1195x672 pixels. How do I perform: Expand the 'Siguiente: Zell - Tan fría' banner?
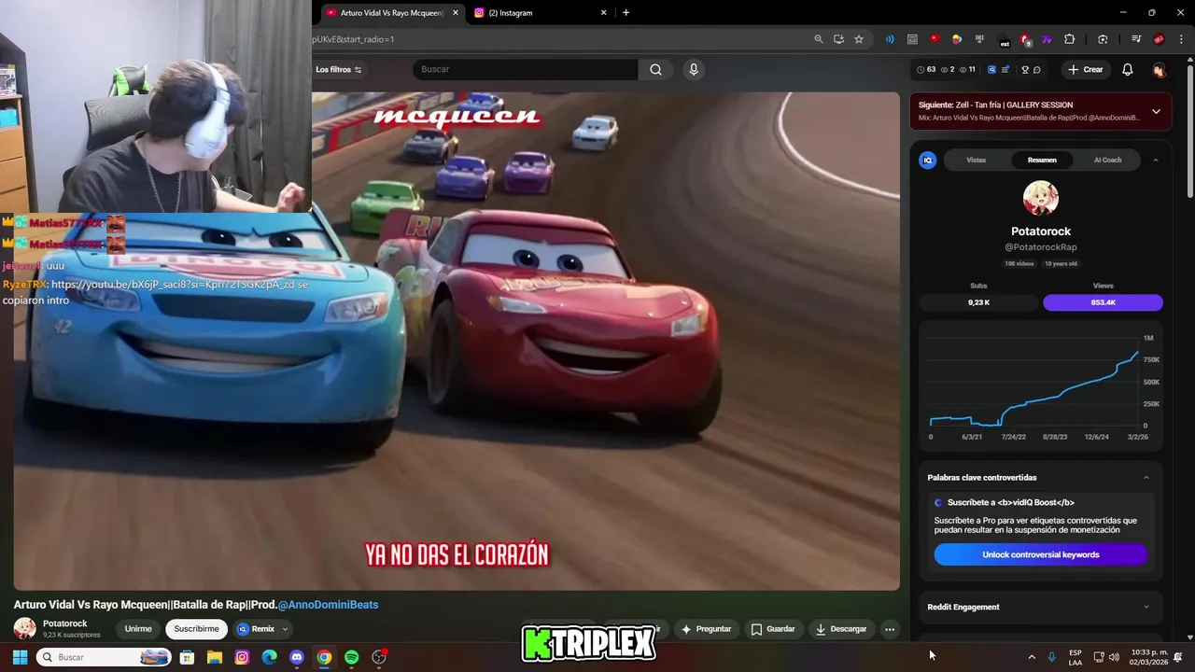[x=1156, y=111]
